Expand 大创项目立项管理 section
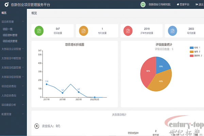 [x=13, y=49]
